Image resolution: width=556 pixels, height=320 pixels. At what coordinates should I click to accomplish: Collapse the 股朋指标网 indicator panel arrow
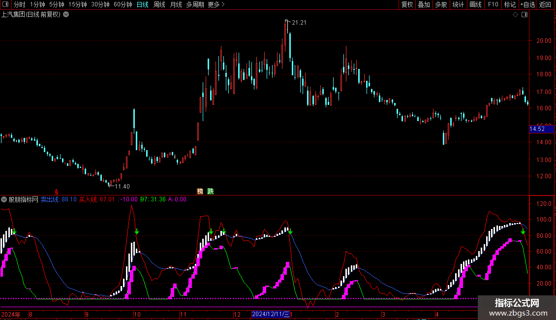(x=4, y=199)
